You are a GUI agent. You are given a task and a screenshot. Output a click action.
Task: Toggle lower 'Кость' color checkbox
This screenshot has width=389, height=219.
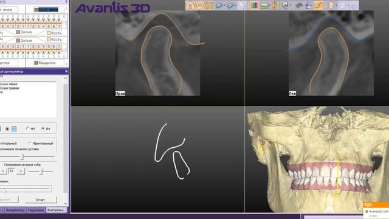click(x=49, y=39)
